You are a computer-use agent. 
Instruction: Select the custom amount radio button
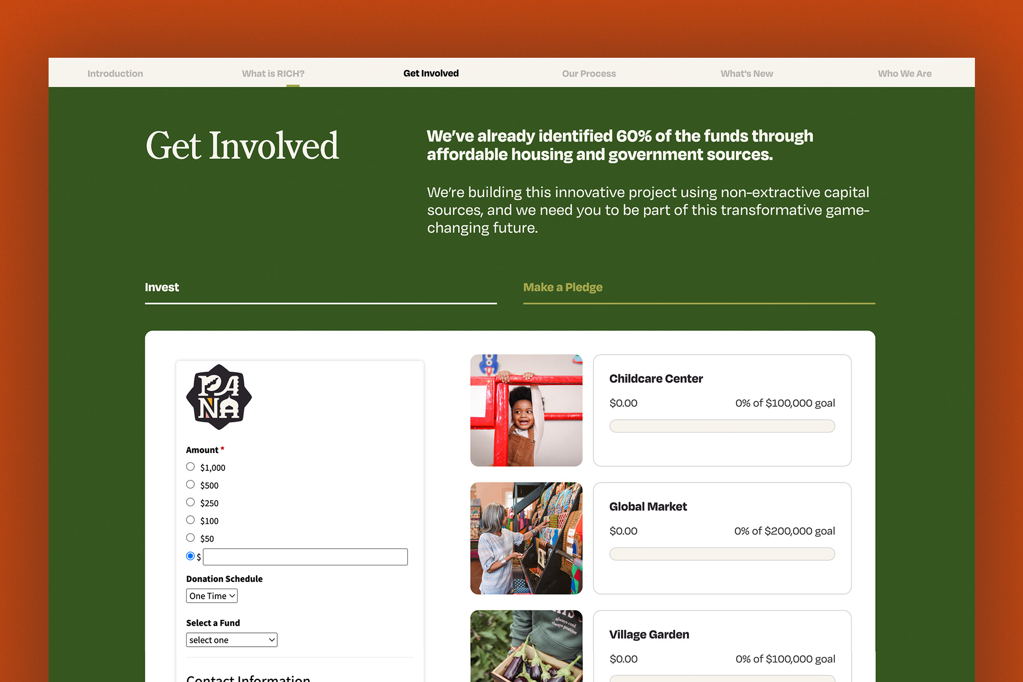pos(190,556)
